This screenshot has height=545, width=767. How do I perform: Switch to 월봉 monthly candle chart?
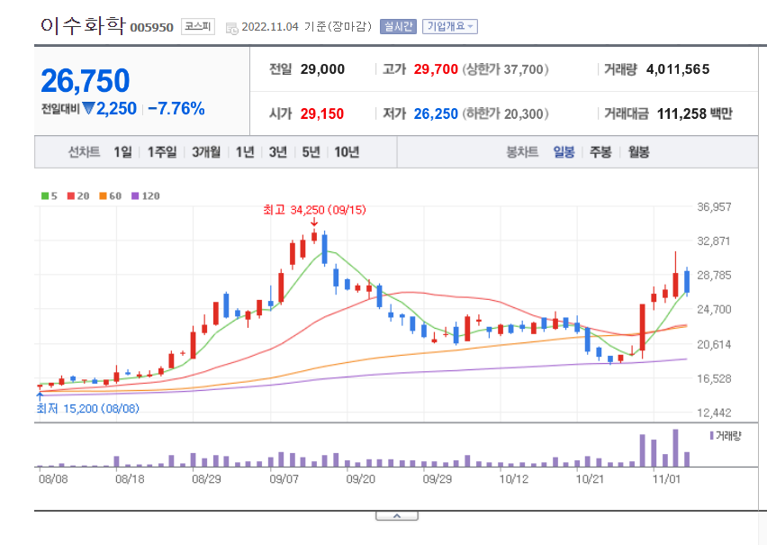pos(639,152)
